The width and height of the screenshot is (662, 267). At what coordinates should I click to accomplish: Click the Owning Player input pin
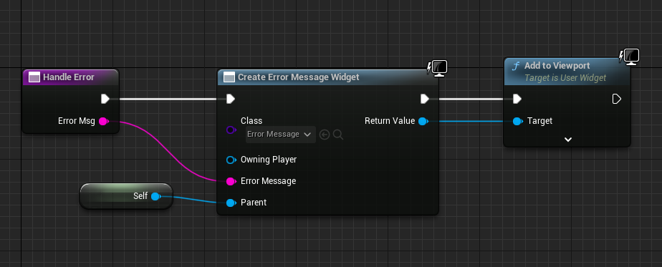coord(231,160)
